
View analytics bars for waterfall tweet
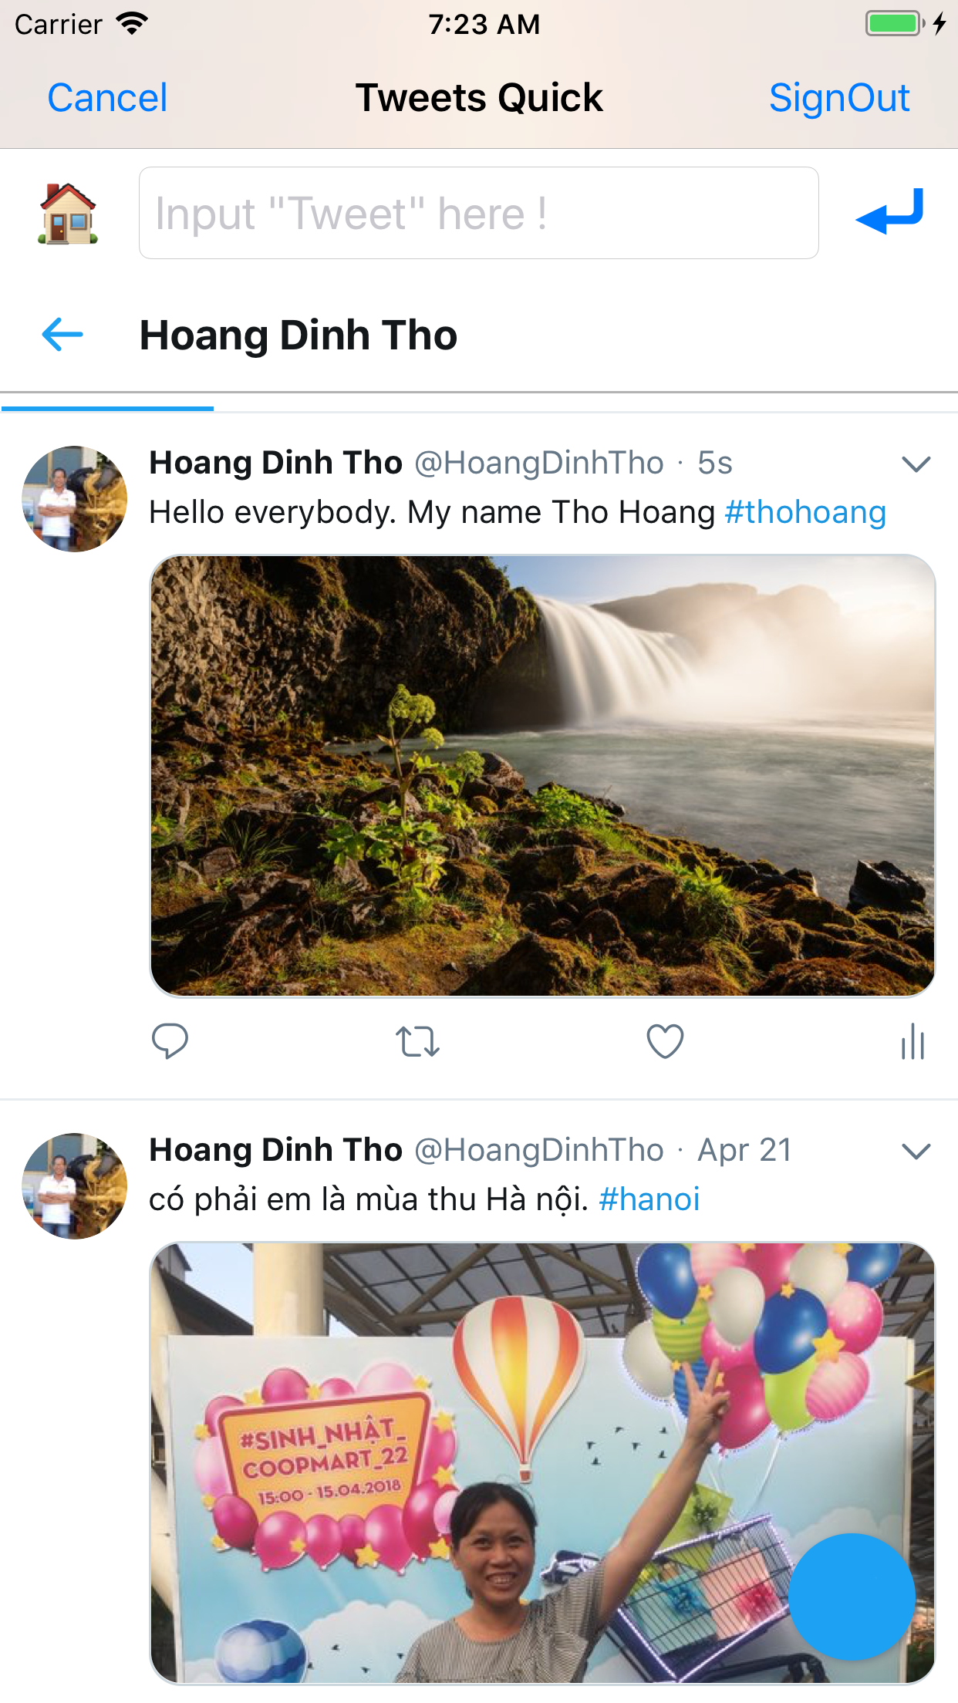pos(912,1042)
